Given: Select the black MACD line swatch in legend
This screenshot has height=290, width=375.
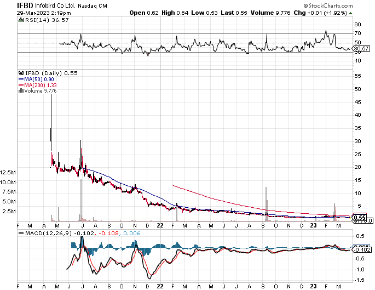Looking at the screenshot, I should [21, 233].
